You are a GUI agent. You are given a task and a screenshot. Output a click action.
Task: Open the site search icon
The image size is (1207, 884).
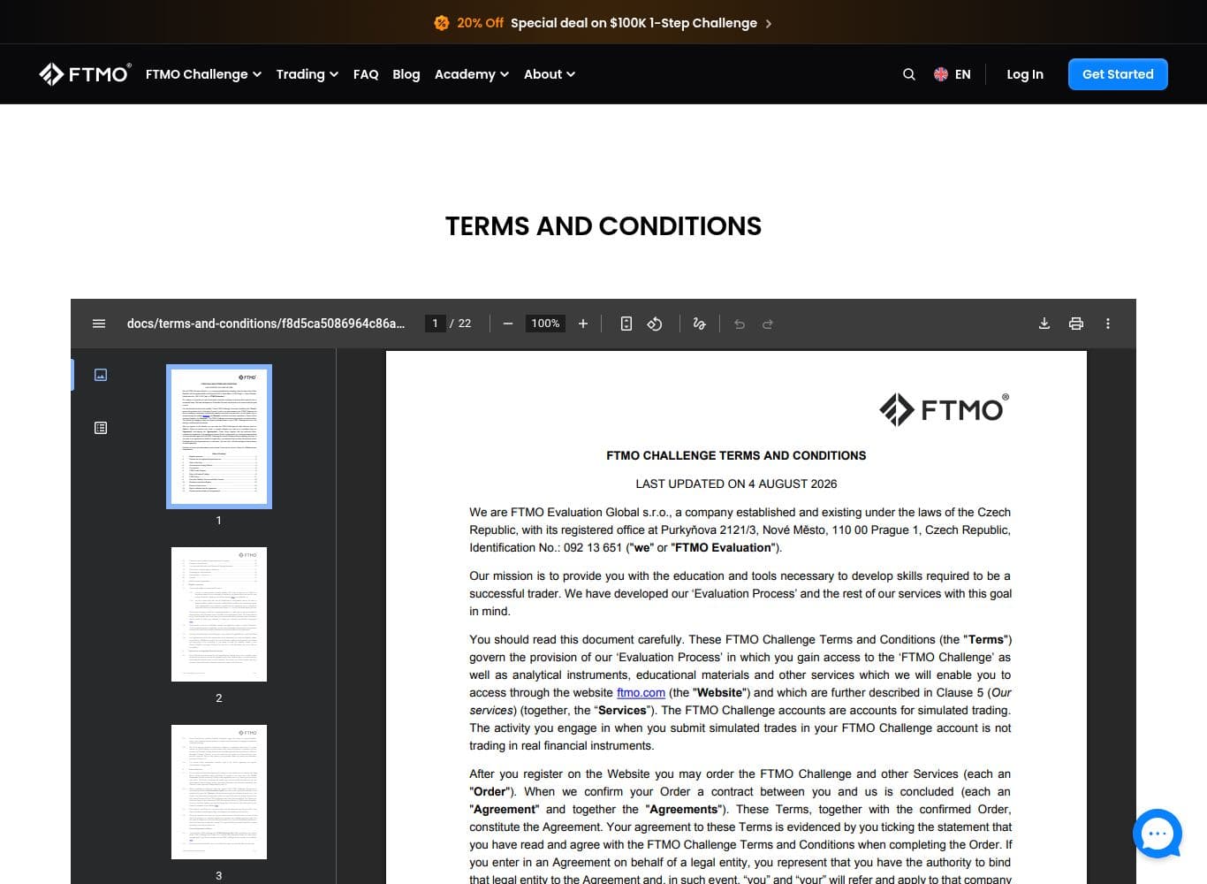(909, 74)
